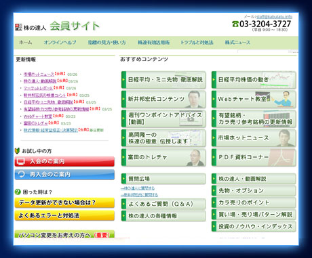Click 投資のノウハウ・インデックス button
Viewport: 312px width, 258px height.
pyautogui.click(x=254, y=227)
